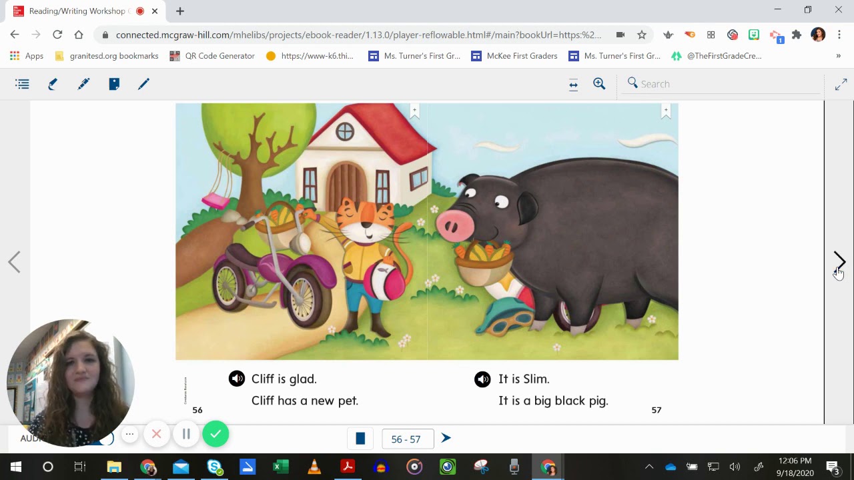The image size is (854, 480).
Task: Play audio for 'It is Slim.'
Action: pyautogui.click(x=482, y=379)
